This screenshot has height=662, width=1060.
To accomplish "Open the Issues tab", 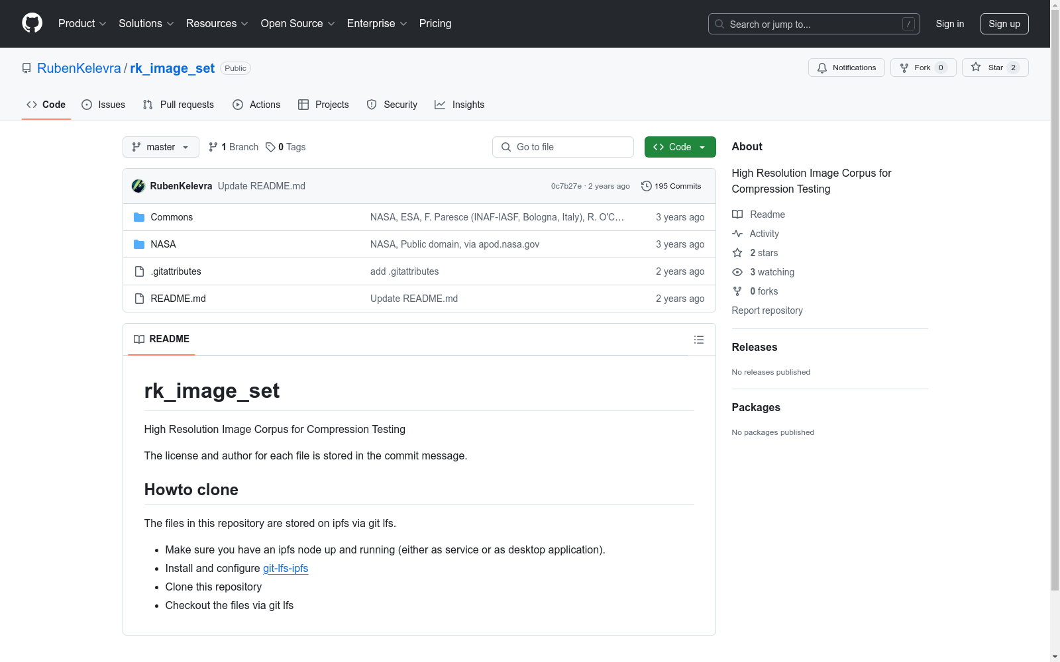I will pos(103,105).
